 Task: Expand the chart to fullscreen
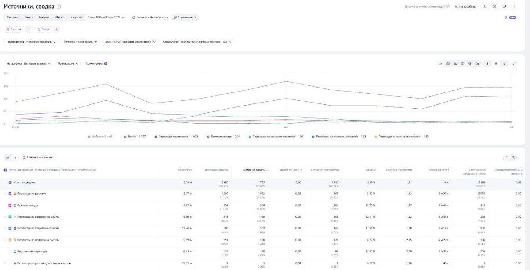click(514, 64)
